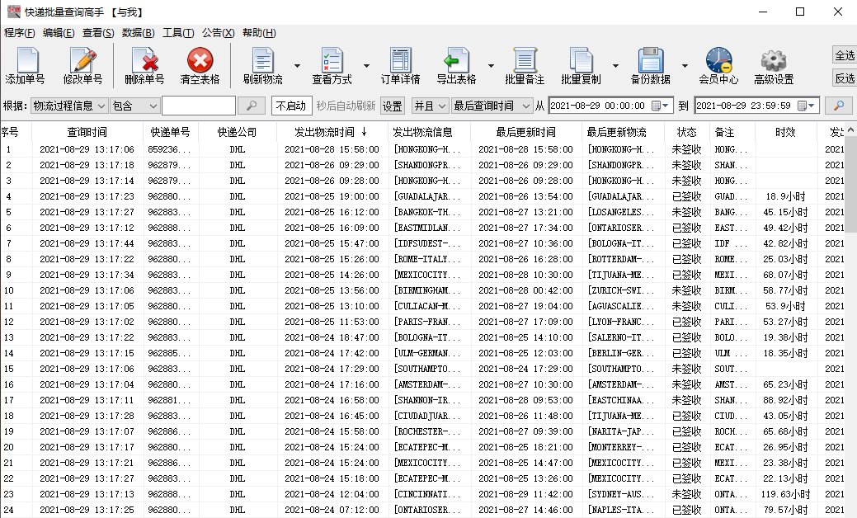Expand dropdown arrow beside 批量复制
The image size is (857, 518).
[615, 66]
